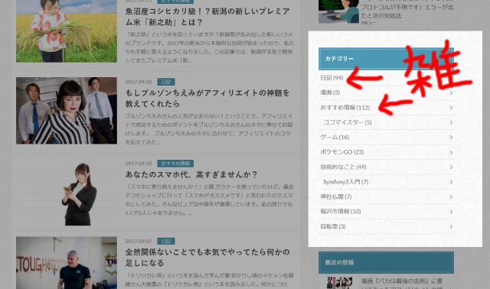This screenshot has width=490, height=289.
Task: Open the 漫画 (3) category chevron arrow
Action: tap(451, 93)
